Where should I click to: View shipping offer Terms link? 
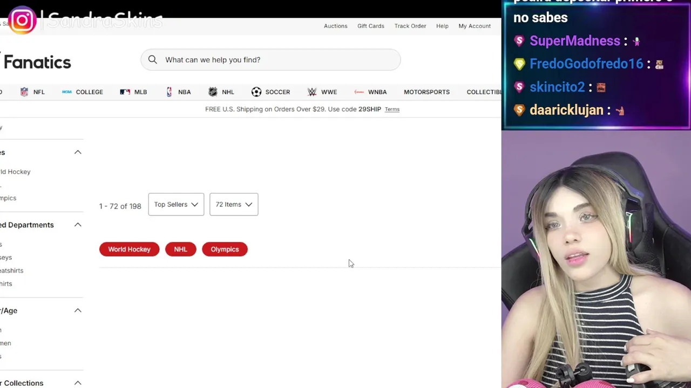point(392,109)
